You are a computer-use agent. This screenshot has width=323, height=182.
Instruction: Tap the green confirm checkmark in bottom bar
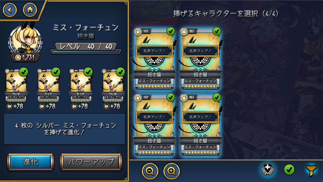coord(289,170)
